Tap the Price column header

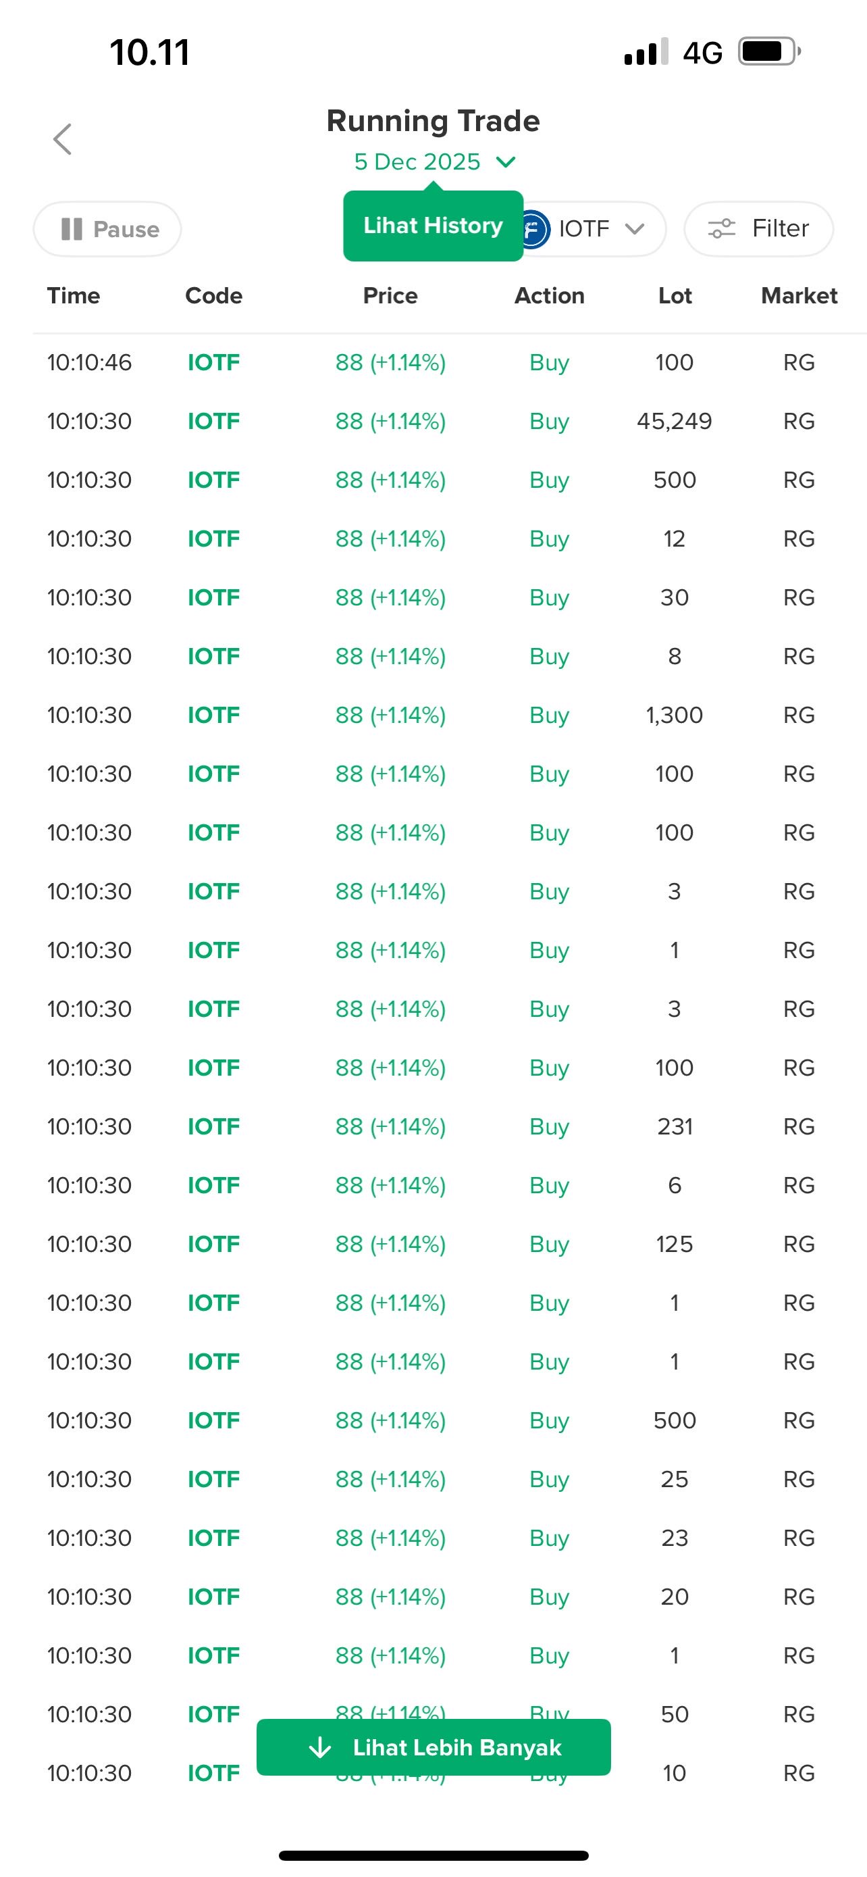(x=390, y=296)
